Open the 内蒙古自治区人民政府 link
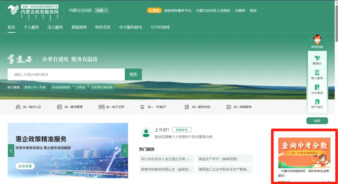Screen dimensions: 338x184 point(213,11)
